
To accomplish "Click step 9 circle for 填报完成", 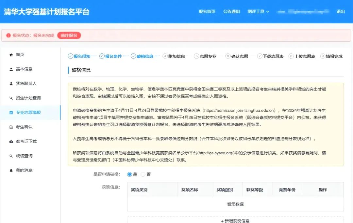I will pyautogui.click(x=323, y=56).
